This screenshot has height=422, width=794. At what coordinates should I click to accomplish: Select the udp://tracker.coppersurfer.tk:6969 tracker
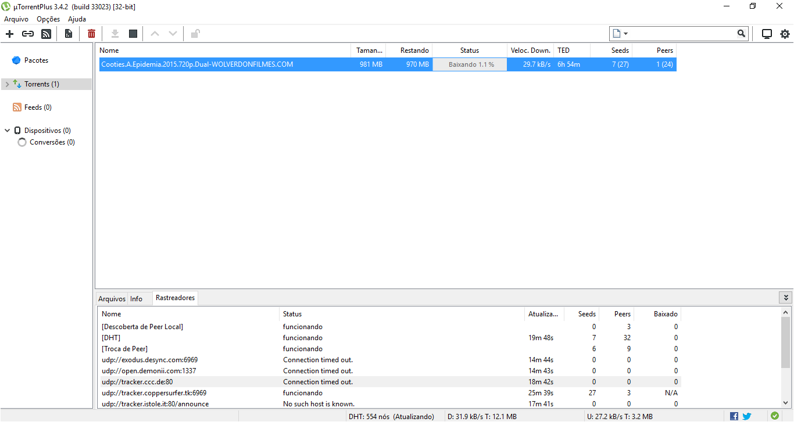[388, 393]
